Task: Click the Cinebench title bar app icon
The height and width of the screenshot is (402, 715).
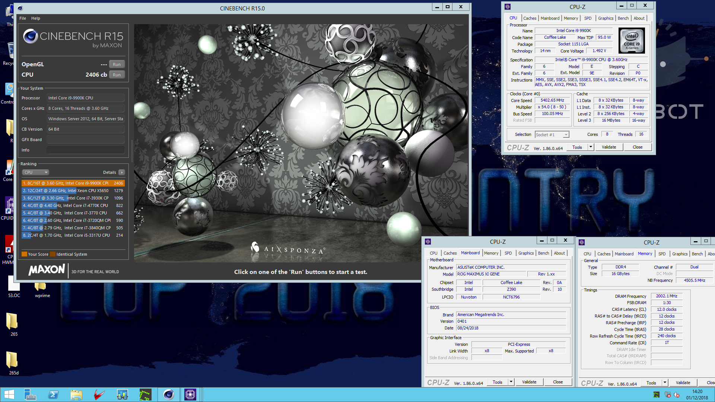Action: coord(20,8)
